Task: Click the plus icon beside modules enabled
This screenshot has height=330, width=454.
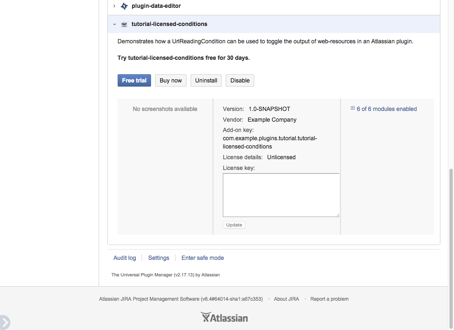Action: pyautogui.click(x=352, y=108)
